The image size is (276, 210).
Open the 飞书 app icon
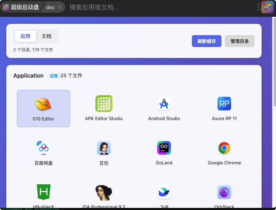coord(164,193)
